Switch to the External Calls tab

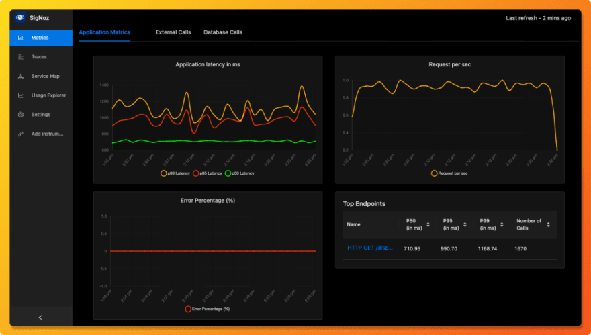click(173, 32)
